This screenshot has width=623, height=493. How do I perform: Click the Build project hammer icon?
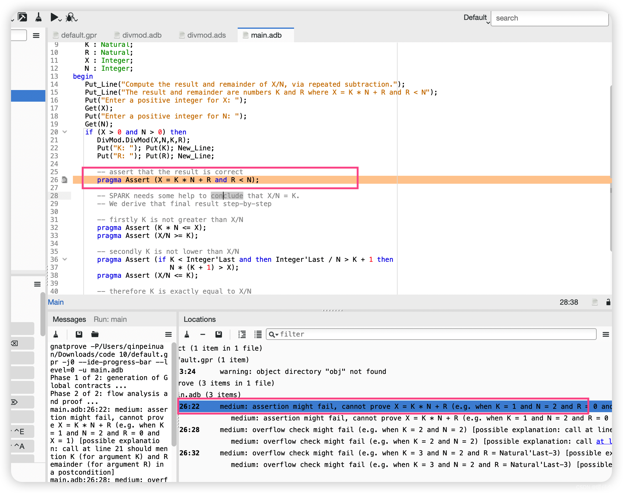point(22,17)
